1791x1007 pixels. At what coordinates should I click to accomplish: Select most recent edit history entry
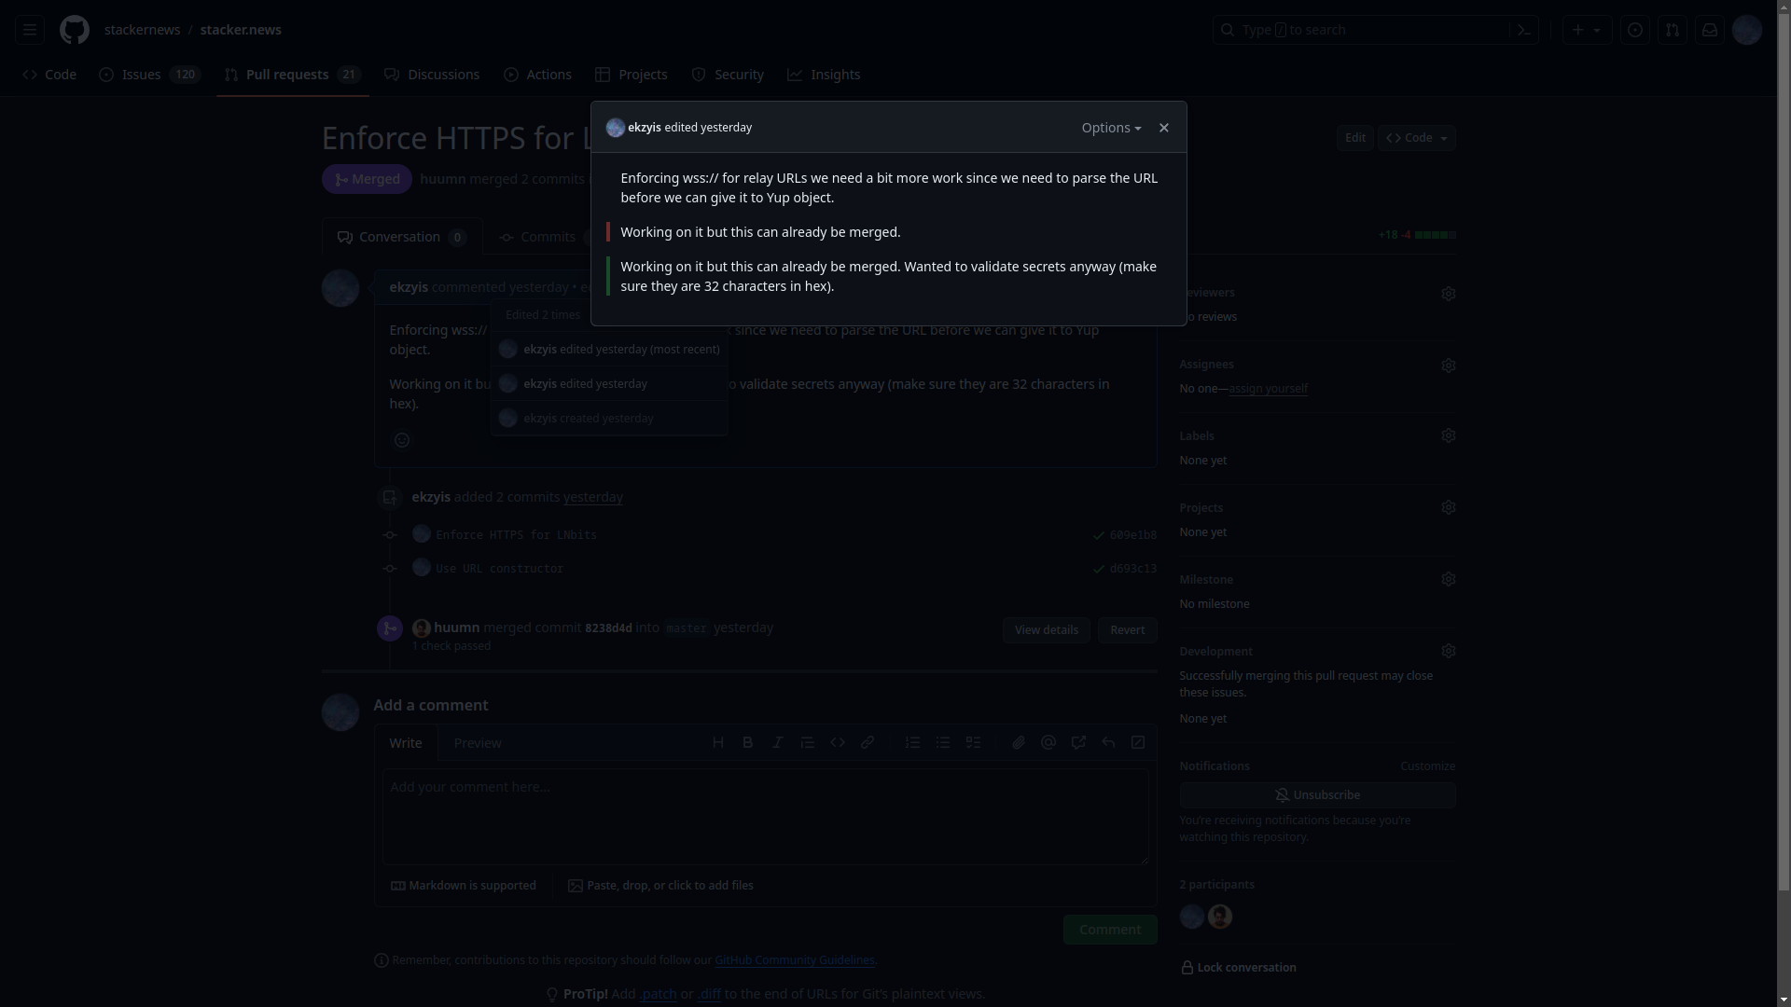click(620, 349)
